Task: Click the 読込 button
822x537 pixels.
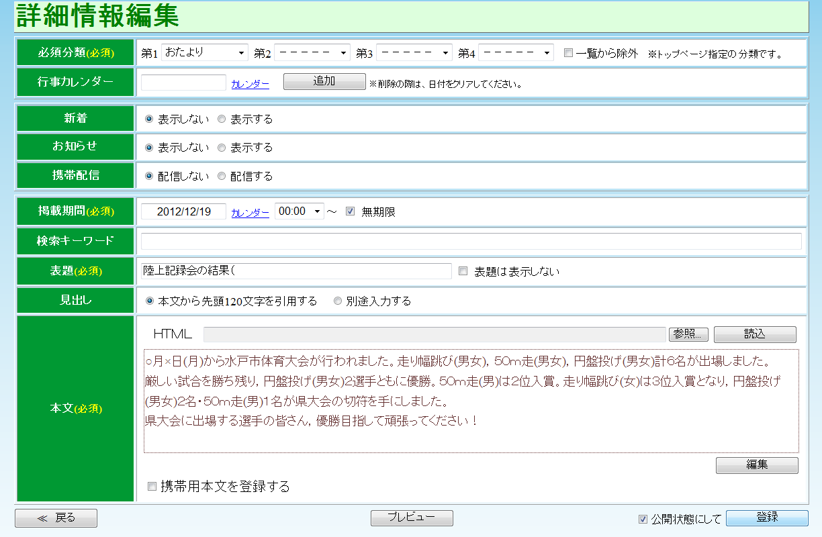Action: click(x=755, y=334)
